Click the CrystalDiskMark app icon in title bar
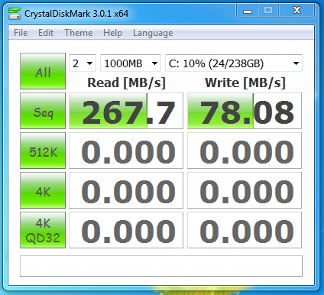 tap(15, 14)
